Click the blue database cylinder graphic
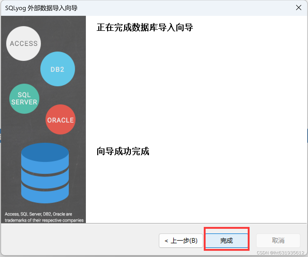The height and width of the screenshot is (257, 308). click(x=45, y=173)
